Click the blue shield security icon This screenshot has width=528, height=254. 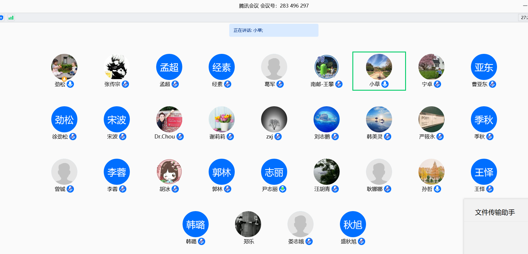click(1, 18)
